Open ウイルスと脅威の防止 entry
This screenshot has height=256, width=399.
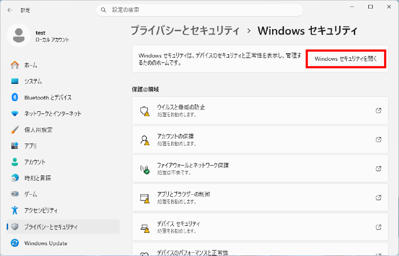(x=260, y=110)
